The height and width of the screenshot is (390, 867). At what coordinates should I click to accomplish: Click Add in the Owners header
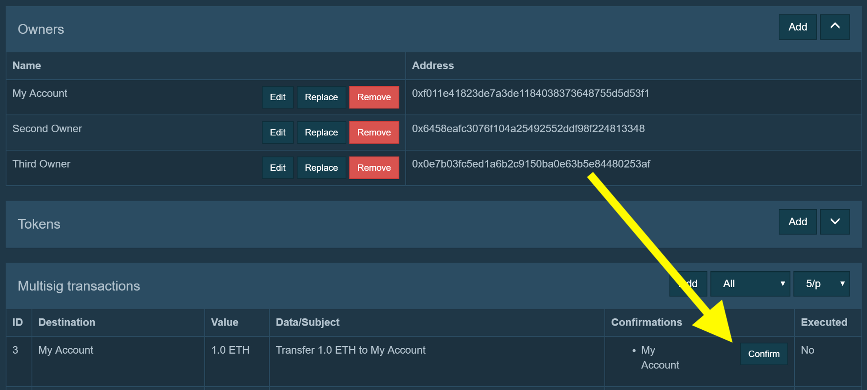point(797,27)
